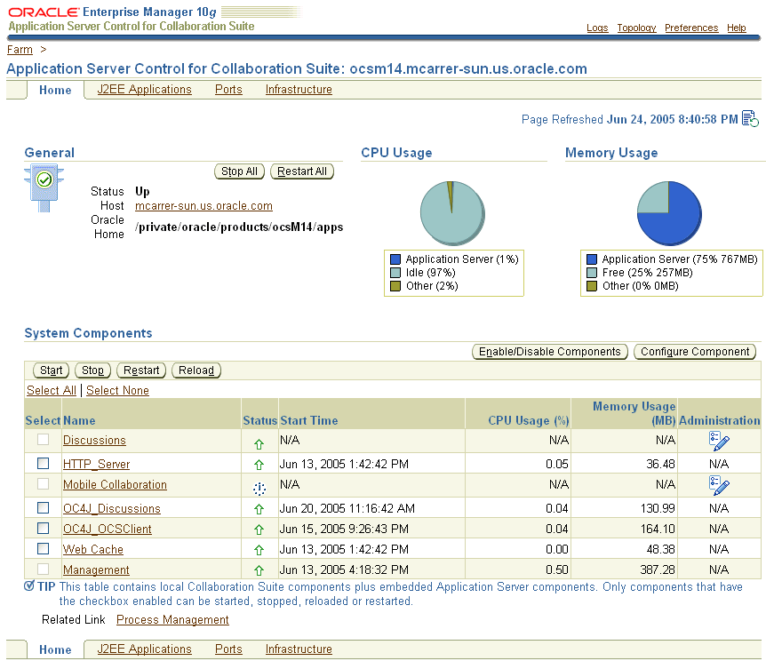Open the Ports tab
The image size is (766, 661).
(x=228, y=90)
